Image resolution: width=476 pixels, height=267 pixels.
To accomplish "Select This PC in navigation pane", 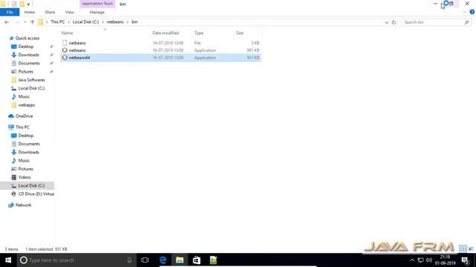I will pyautogui.click(x=22, y=127).
